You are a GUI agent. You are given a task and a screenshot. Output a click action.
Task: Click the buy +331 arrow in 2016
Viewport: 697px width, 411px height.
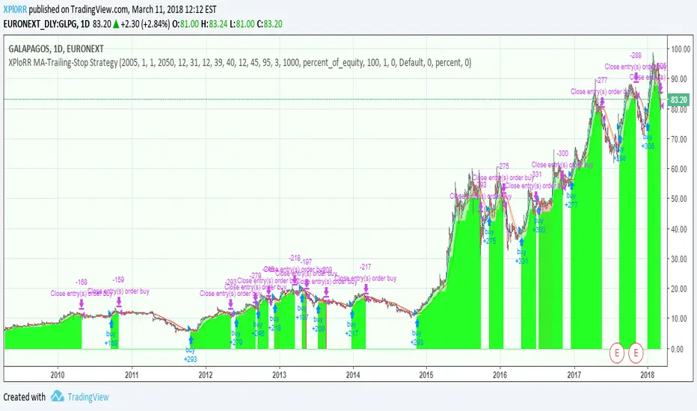pyautogui.click(x=521, y=242)
